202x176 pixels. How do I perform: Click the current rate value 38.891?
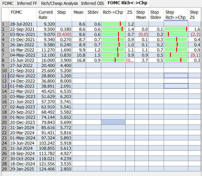pyautogui.click(x=46, y=86)
